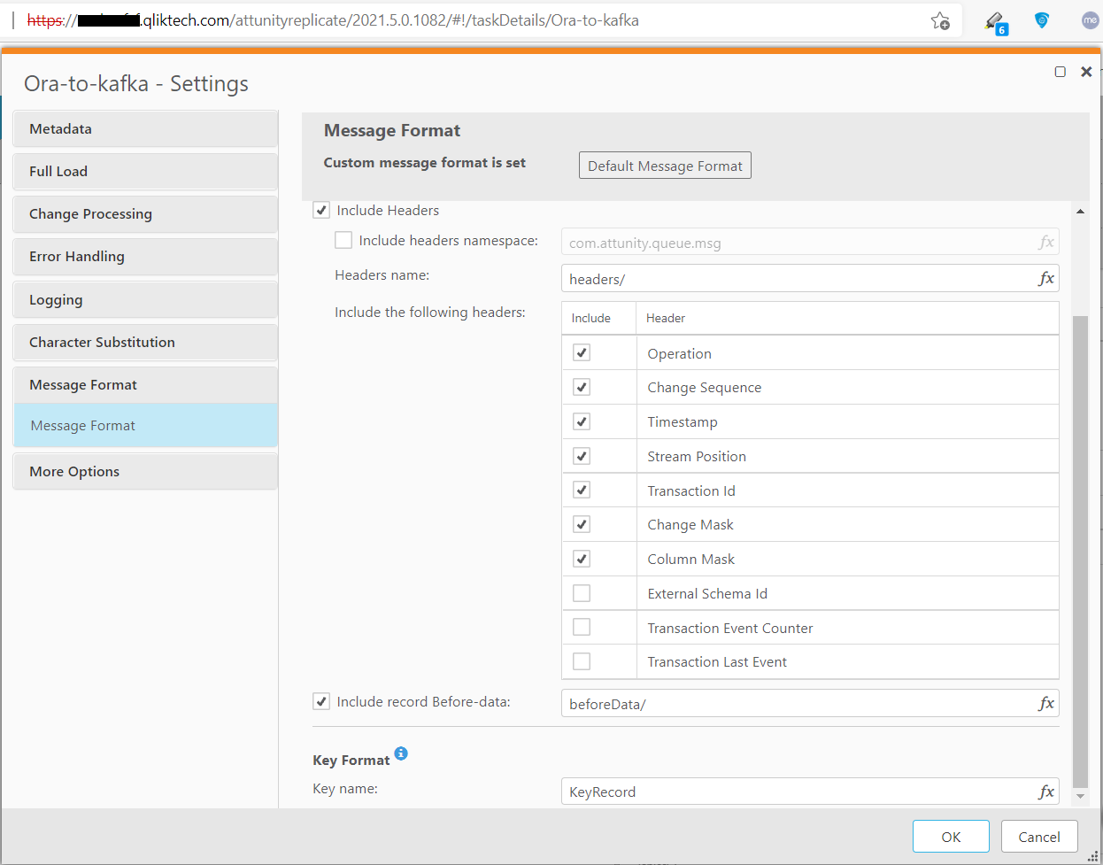
Task: Select the Message Format sub-item
Action: point(145,426)
